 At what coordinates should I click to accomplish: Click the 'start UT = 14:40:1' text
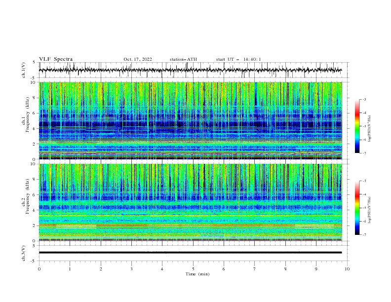238,59
